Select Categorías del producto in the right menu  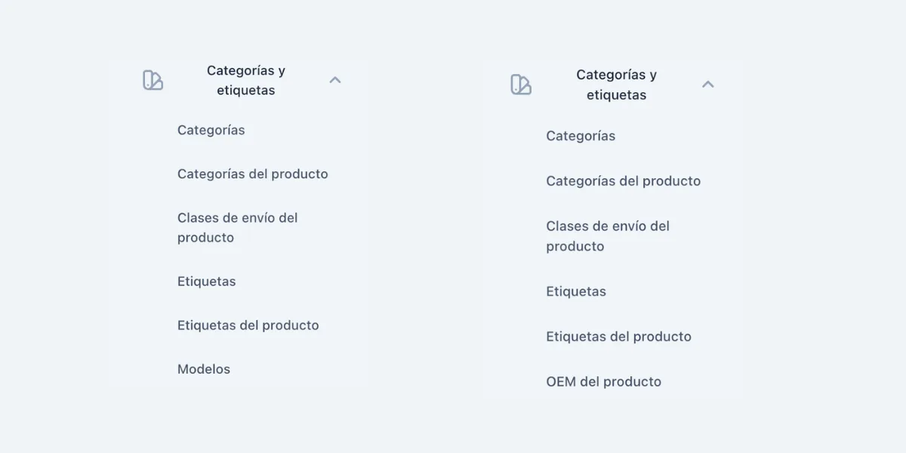(624, 181)
